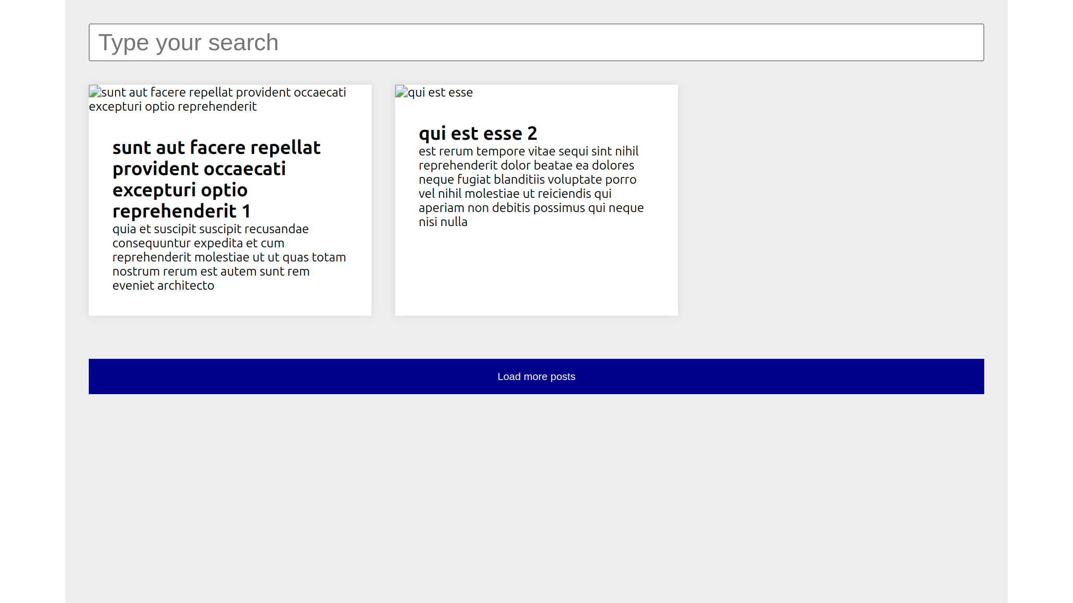Click line "neque fugiat blanditiis voluptate porro"
Viewport: 1073px width, 603px height.
[x=527, y=179]
